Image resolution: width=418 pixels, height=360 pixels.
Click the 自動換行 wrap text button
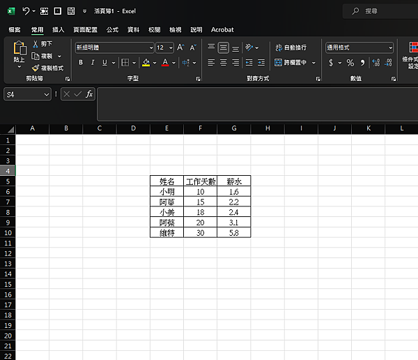291,47
